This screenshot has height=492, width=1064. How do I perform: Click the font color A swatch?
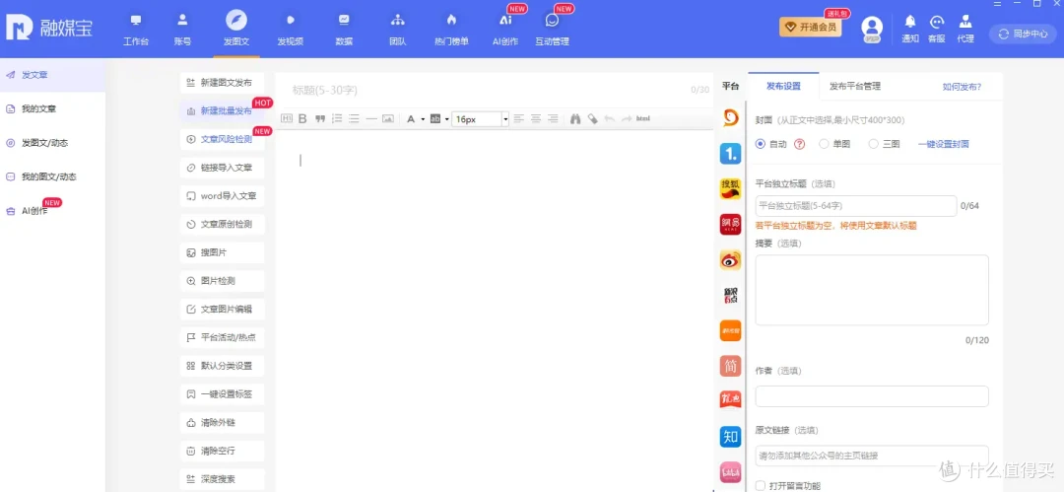click(411, 119)
